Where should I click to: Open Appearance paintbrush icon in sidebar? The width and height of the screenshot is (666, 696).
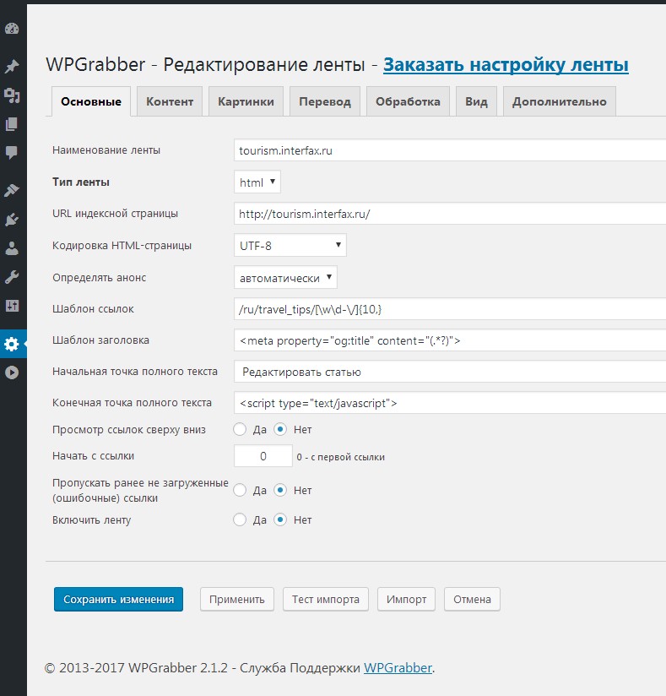coord(12,190)
